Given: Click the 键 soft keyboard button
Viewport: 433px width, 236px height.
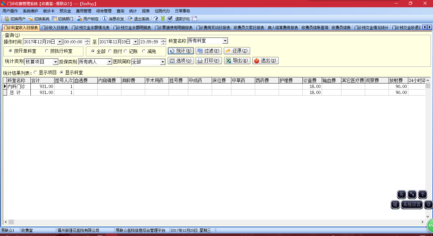Looking at the screenshot, I should tap(395, 204).
